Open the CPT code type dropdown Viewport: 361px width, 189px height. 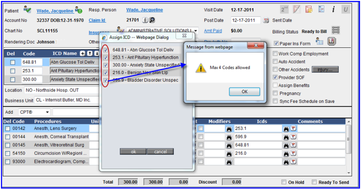(34, 112)
